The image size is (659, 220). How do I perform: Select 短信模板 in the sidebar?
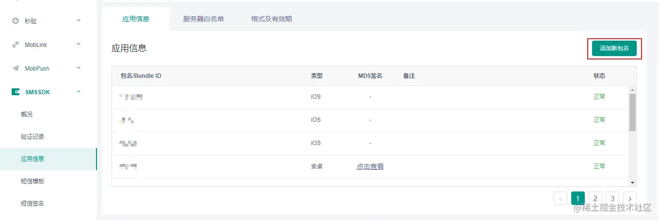click(32, 181)
